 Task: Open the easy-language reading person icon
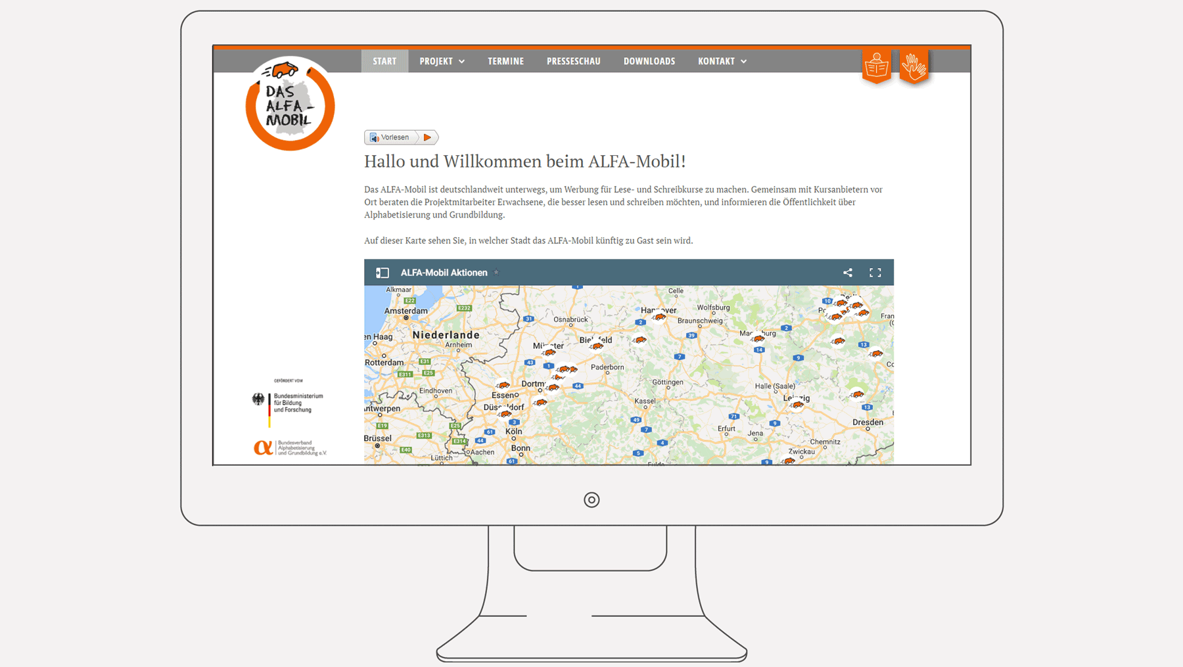pyautogui.click(x=877, y=66)
